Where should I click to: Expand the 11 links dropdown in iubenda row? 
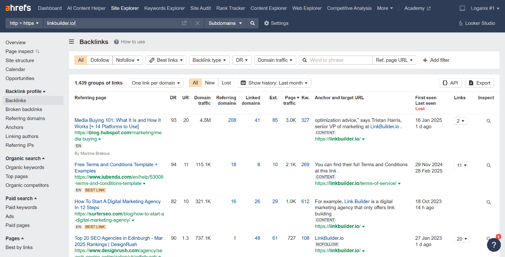462,165
